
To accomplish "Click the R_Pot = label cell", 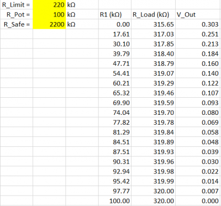I will point(17,14).
